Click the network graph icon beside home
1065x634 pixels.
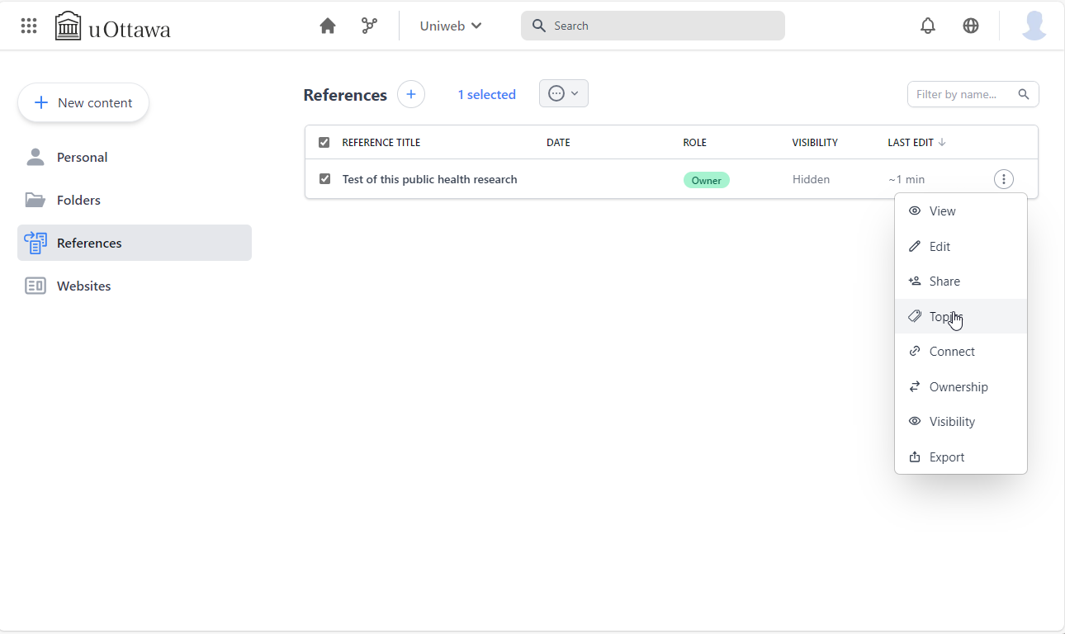tap(368, 26)
